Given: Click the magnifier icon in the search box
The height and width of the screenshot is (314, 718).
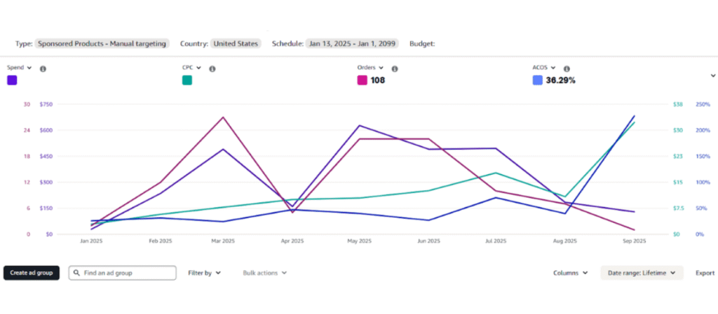Looking at the screenshot, I should (75, 273).
